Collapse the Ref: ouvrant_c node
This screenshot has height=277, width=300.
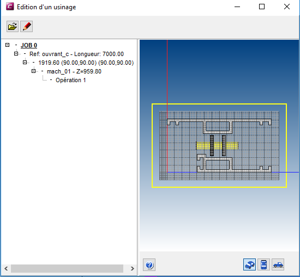pyautogui.click(x=16, y=54)
